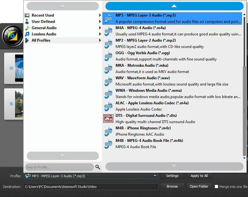Toggle the second video's checkbox
The image size is (248, 197).
pyautogui.click(x=12, y=104)
